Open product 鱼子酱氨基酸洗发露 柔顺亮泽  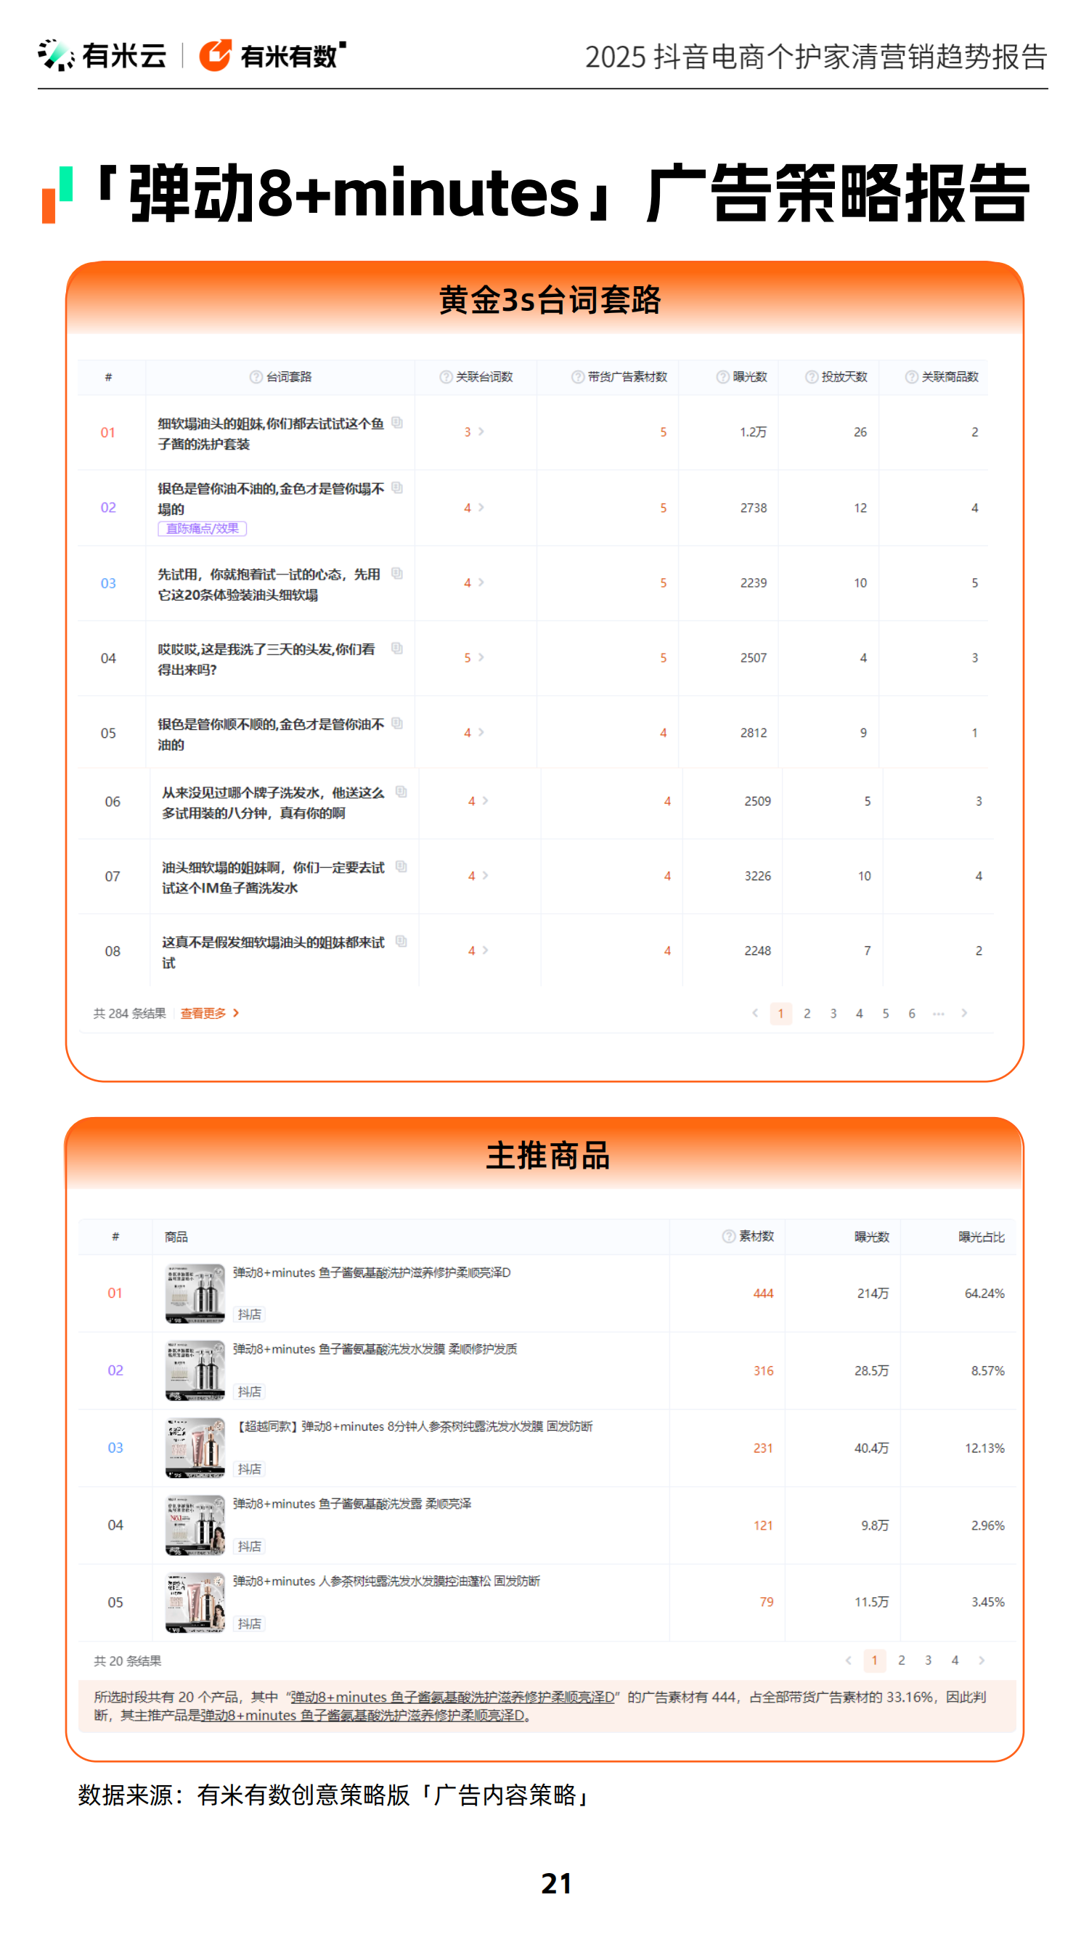tap(353, 1505)
